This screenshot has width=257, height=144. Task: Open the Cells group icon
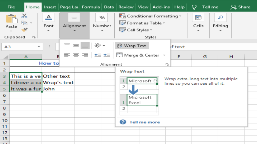(198, 18)
